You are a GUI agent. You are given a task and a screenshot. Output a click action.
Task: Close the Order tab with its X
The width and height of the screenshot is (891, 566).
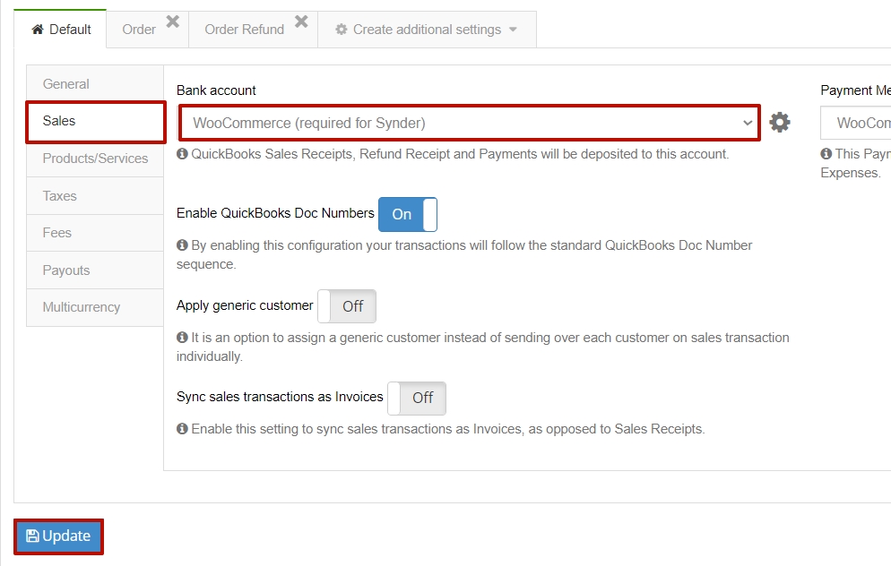pyautogui.click(x=173, y=21)
